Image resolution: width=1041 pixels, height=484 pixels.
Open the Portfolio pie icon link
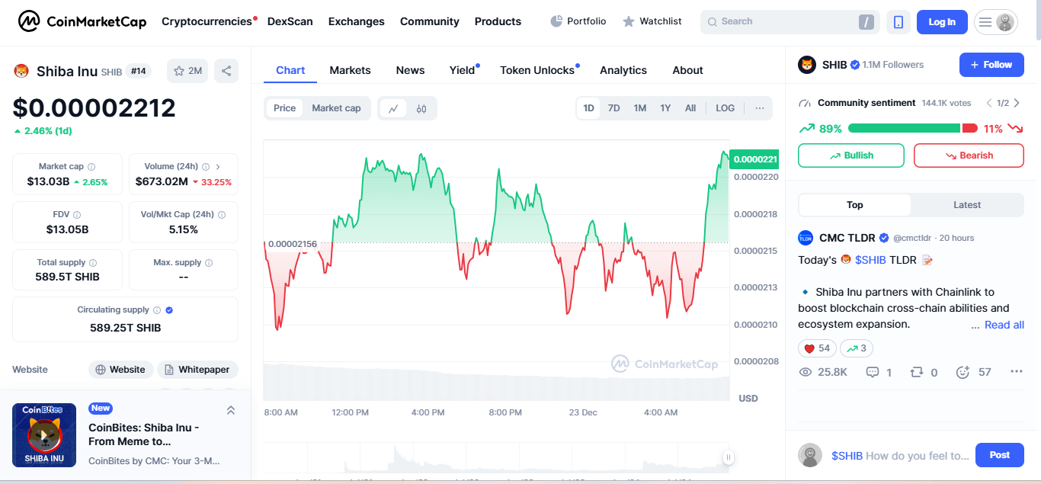tap(578, 21)
